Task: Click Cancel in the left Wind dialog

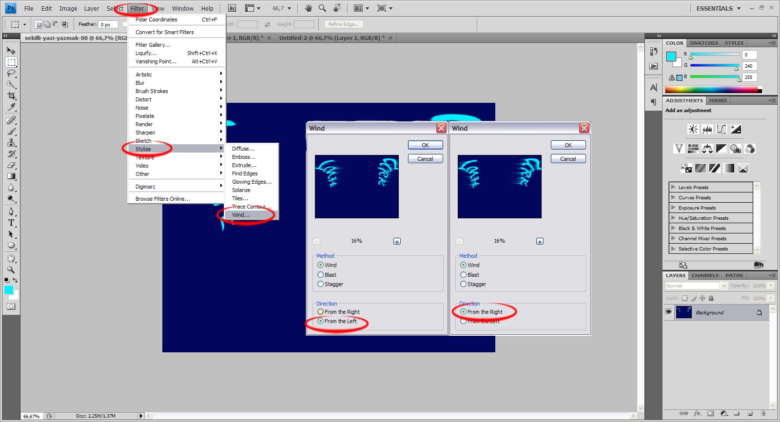Action: coord(425,159)
